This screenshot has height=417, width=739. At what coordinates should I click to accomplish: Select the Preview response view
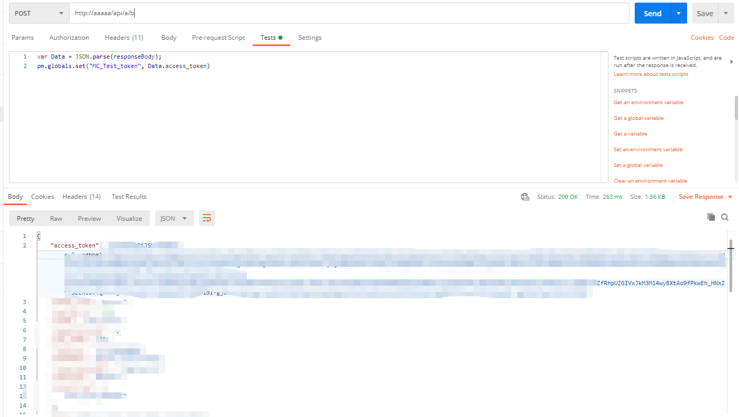point(90,218)
